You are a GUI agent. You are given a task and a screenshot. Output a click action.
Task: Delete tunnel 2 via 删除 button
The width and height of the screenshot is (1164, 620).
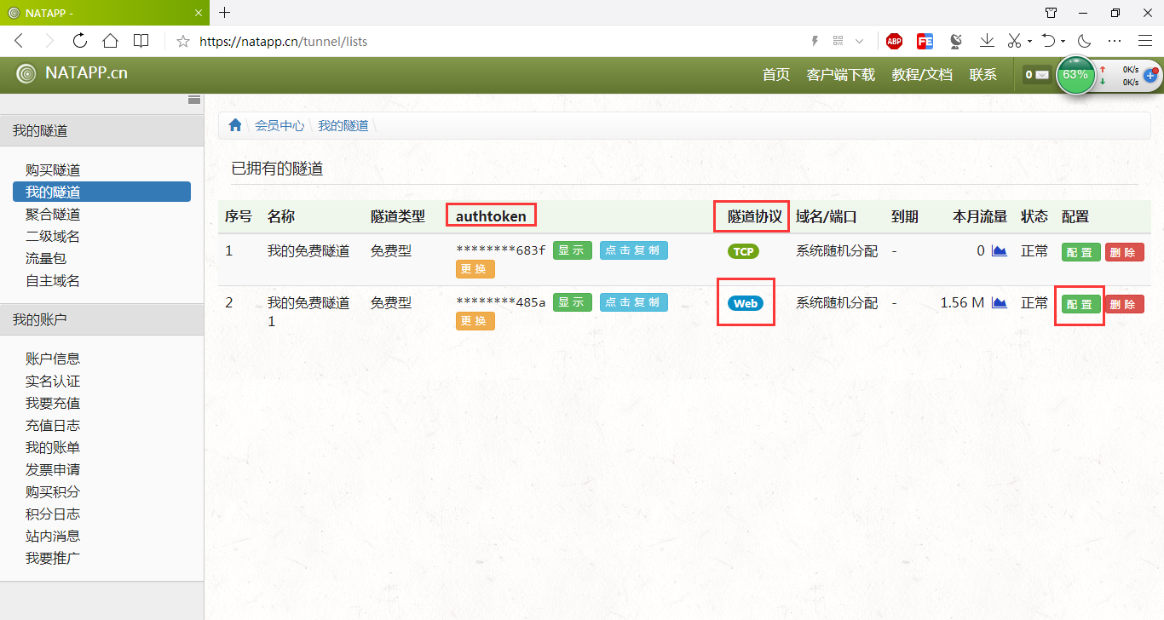coord(1125,303)
